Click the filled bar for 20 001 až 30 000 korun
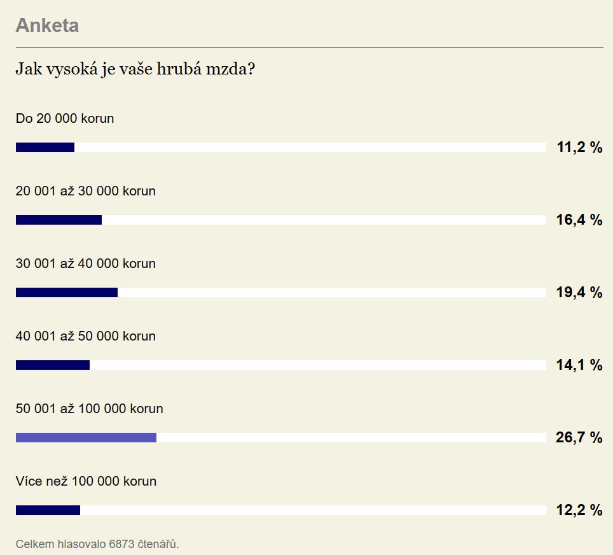The image size is (613, 555). click(x=59, y=220)
